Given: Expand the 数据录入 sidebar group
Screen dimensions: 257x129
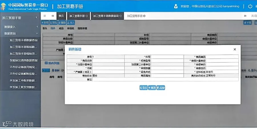Looking at the screenshot, I should point(20,27).
